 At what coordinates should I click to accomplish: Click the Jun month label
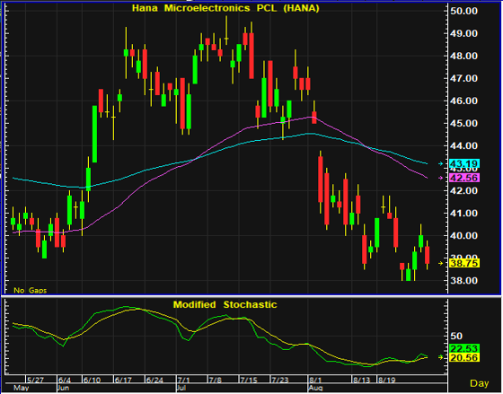click(63, 388)
